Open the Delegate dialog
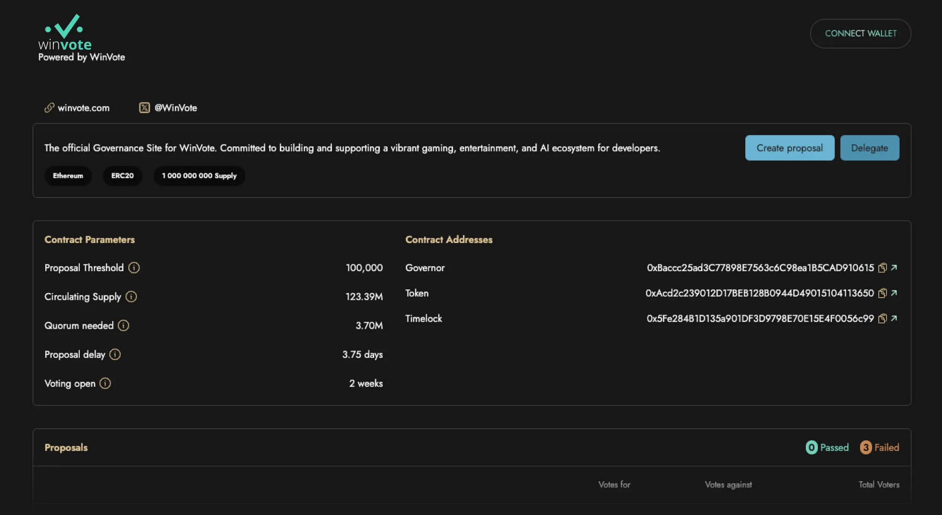 point(869,148)
